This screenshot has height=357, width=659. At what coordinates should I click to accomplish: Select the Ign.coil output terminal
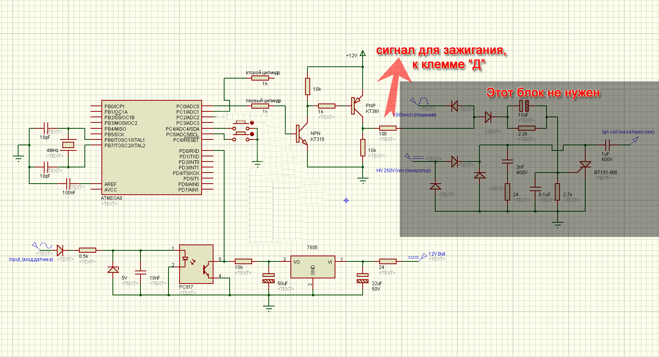(635, 140)
